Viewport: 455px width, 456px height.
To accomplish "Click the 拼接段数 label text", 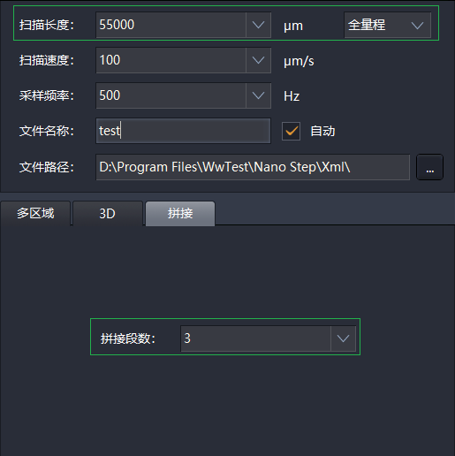I will (128, 338).
